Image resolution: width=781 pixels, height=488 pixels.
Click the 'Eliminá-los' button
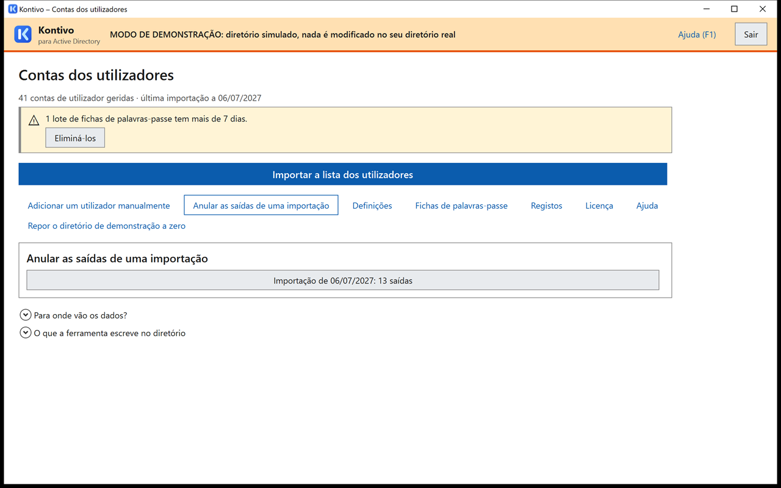click(75, 138)
